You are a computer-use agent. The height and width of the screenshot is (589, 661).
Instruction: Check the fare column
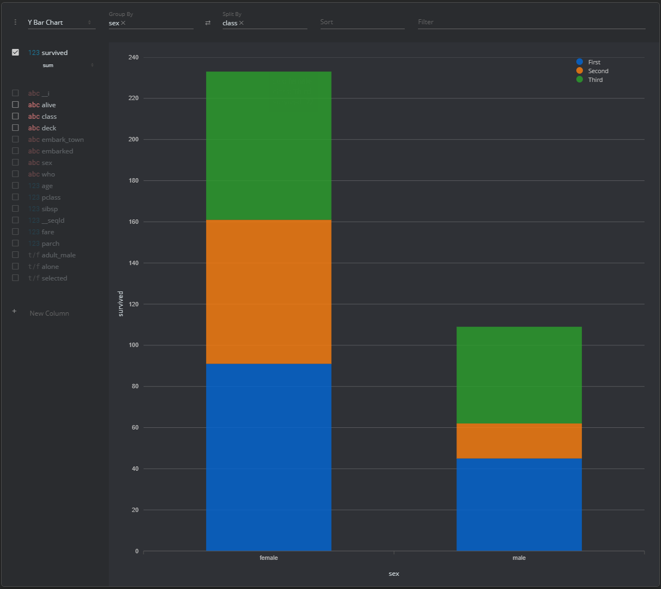point(15,232)
